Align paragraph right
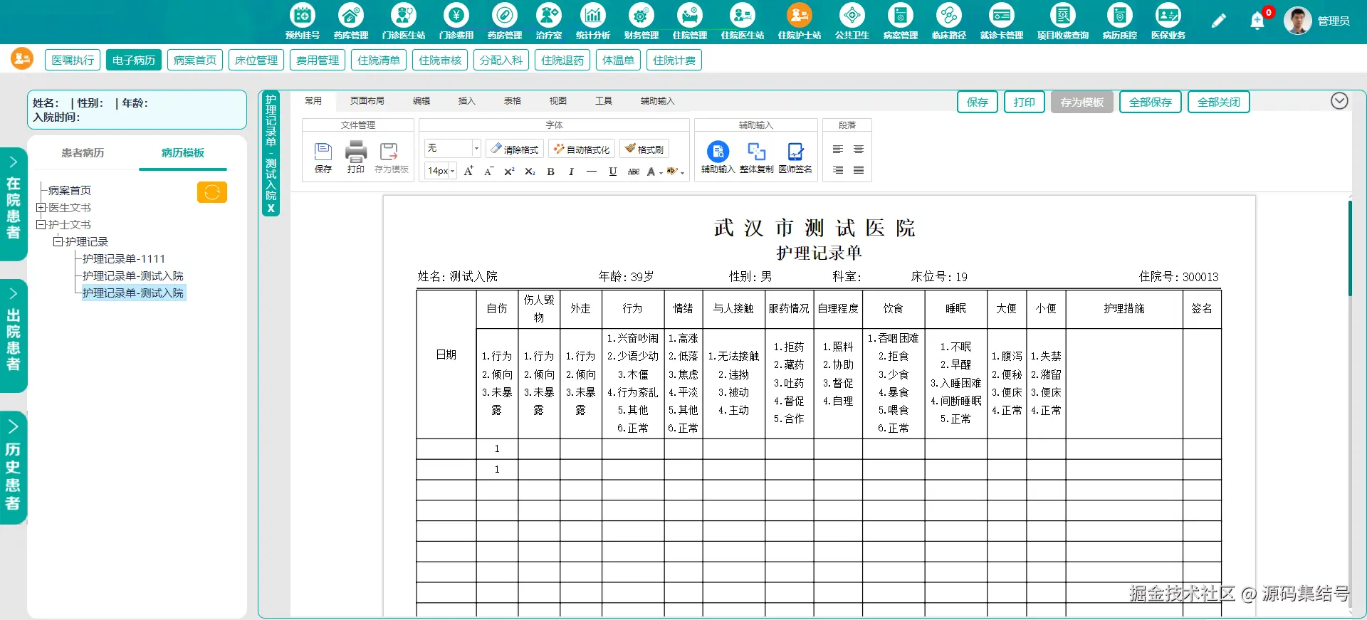Screen dimensions: 1367x620 [x=838, y=170]
